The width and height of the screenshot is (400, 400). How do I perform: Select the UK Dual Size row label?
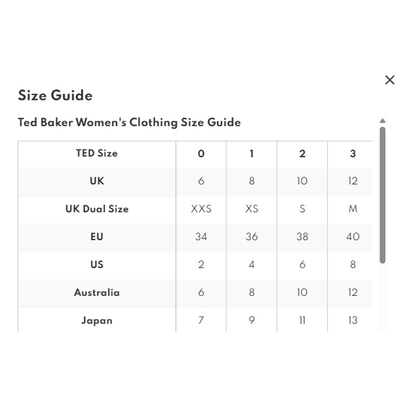pyautogui.click(x=97, y=208)
